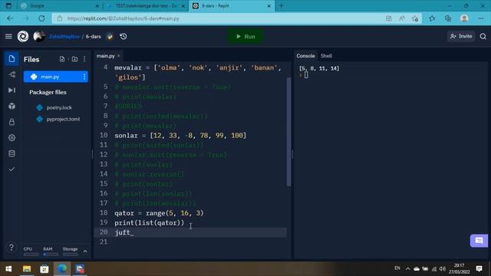Click the console prompt input
The height and width of the screenshot is (276, 491).
pyautogui.click(x=306, y=75)
